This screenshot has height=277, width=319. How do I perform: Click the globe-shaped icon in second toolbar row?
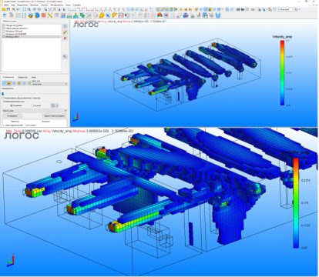pyautogui.click(x=31, y=15)
